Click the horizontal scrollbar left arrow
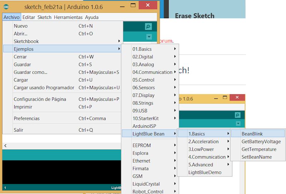Image resolution: width=286 pixels, height=194 pixels. 5,146
